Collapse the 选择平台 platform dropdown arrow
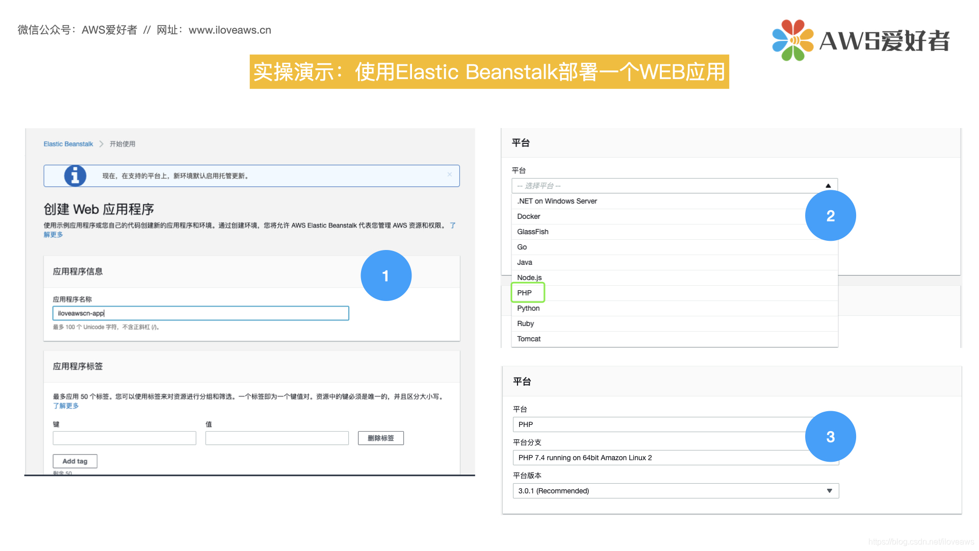This screenshot has height=551, width=979. [828, 186]
